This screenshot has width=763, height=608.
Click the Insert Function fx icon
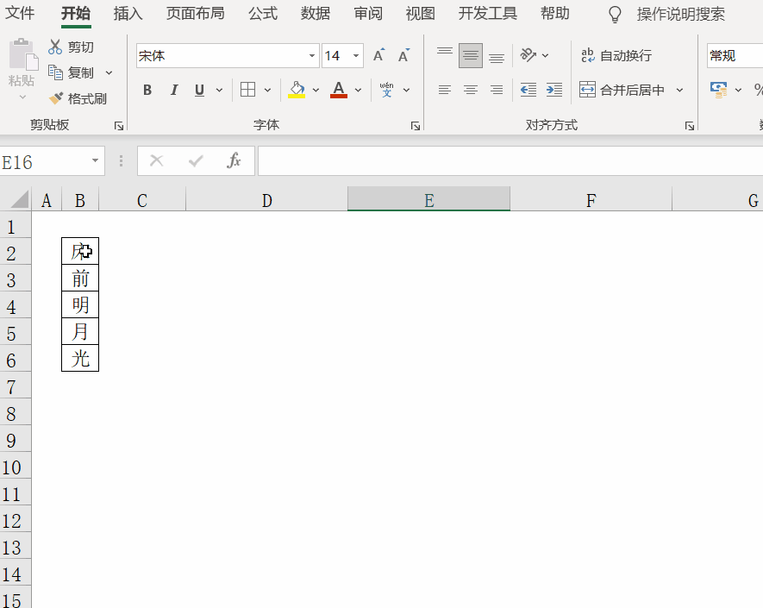point(234,160)
